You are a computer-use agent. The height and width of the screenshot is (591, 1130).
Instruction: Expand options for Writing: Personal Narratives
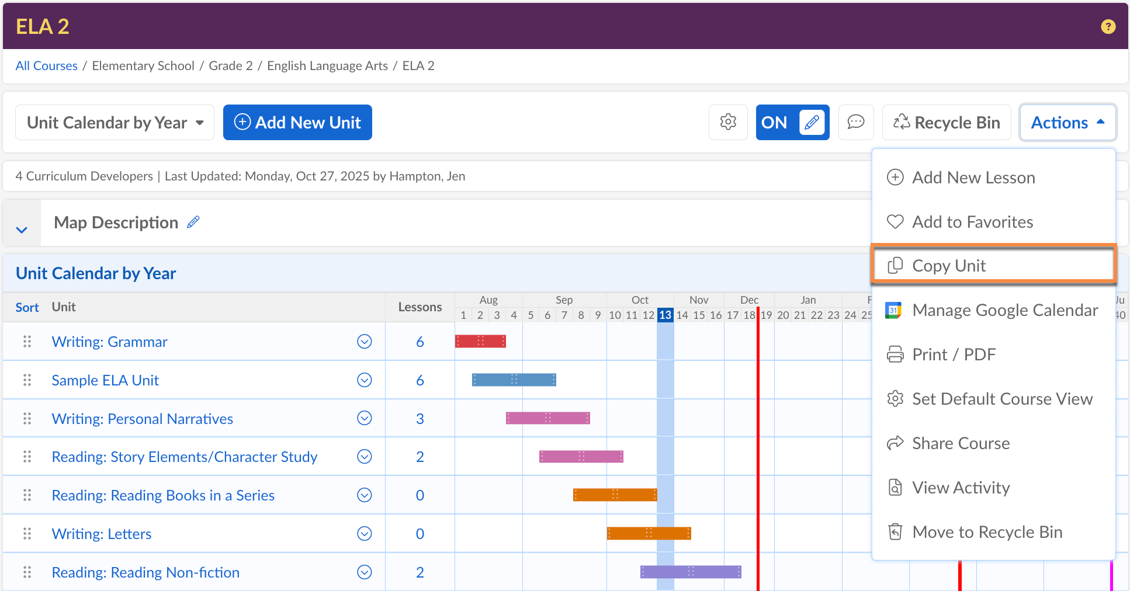click(x=364, y=419)
